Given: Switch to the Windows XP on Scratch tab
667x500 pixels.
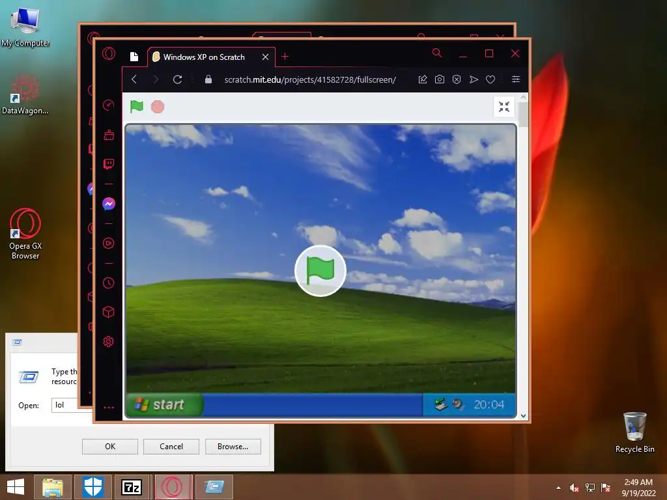Looking at the screenshot, I should 204,57.
